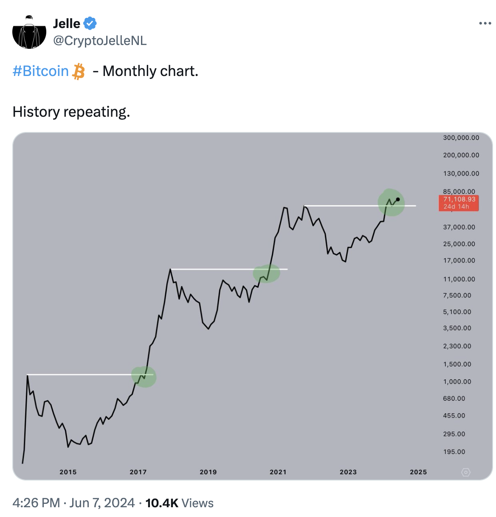Click the 10.4K Views counter
Image resolution: width=496 pixels, height=517 pixels.
pyautogui.click(x=179, y=503)
